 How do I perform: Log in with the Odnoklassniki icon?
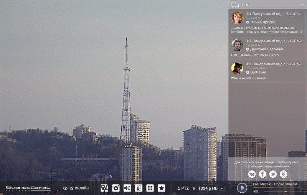tap(284, 174)
